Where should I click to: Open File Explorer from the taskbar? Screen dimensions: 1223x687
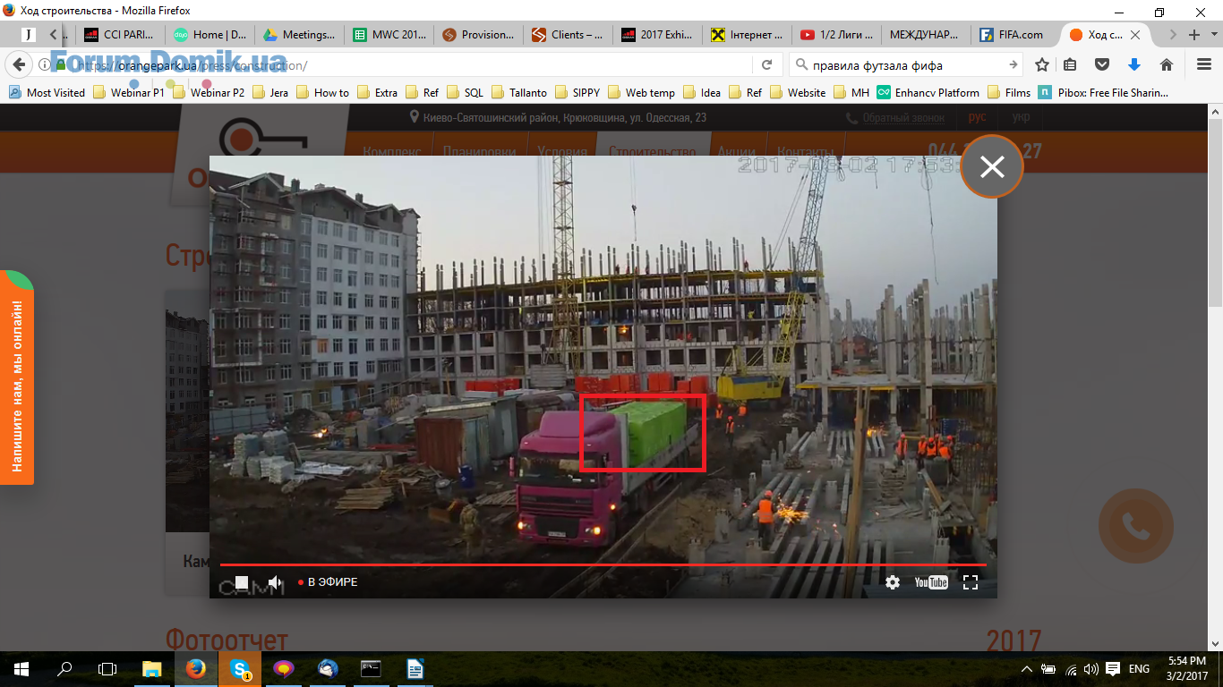(152, 668)
